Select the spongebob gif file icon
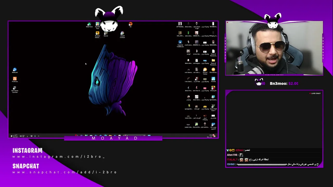The width and height of the screenshot is (333, 187). click(x=189, y=107)
